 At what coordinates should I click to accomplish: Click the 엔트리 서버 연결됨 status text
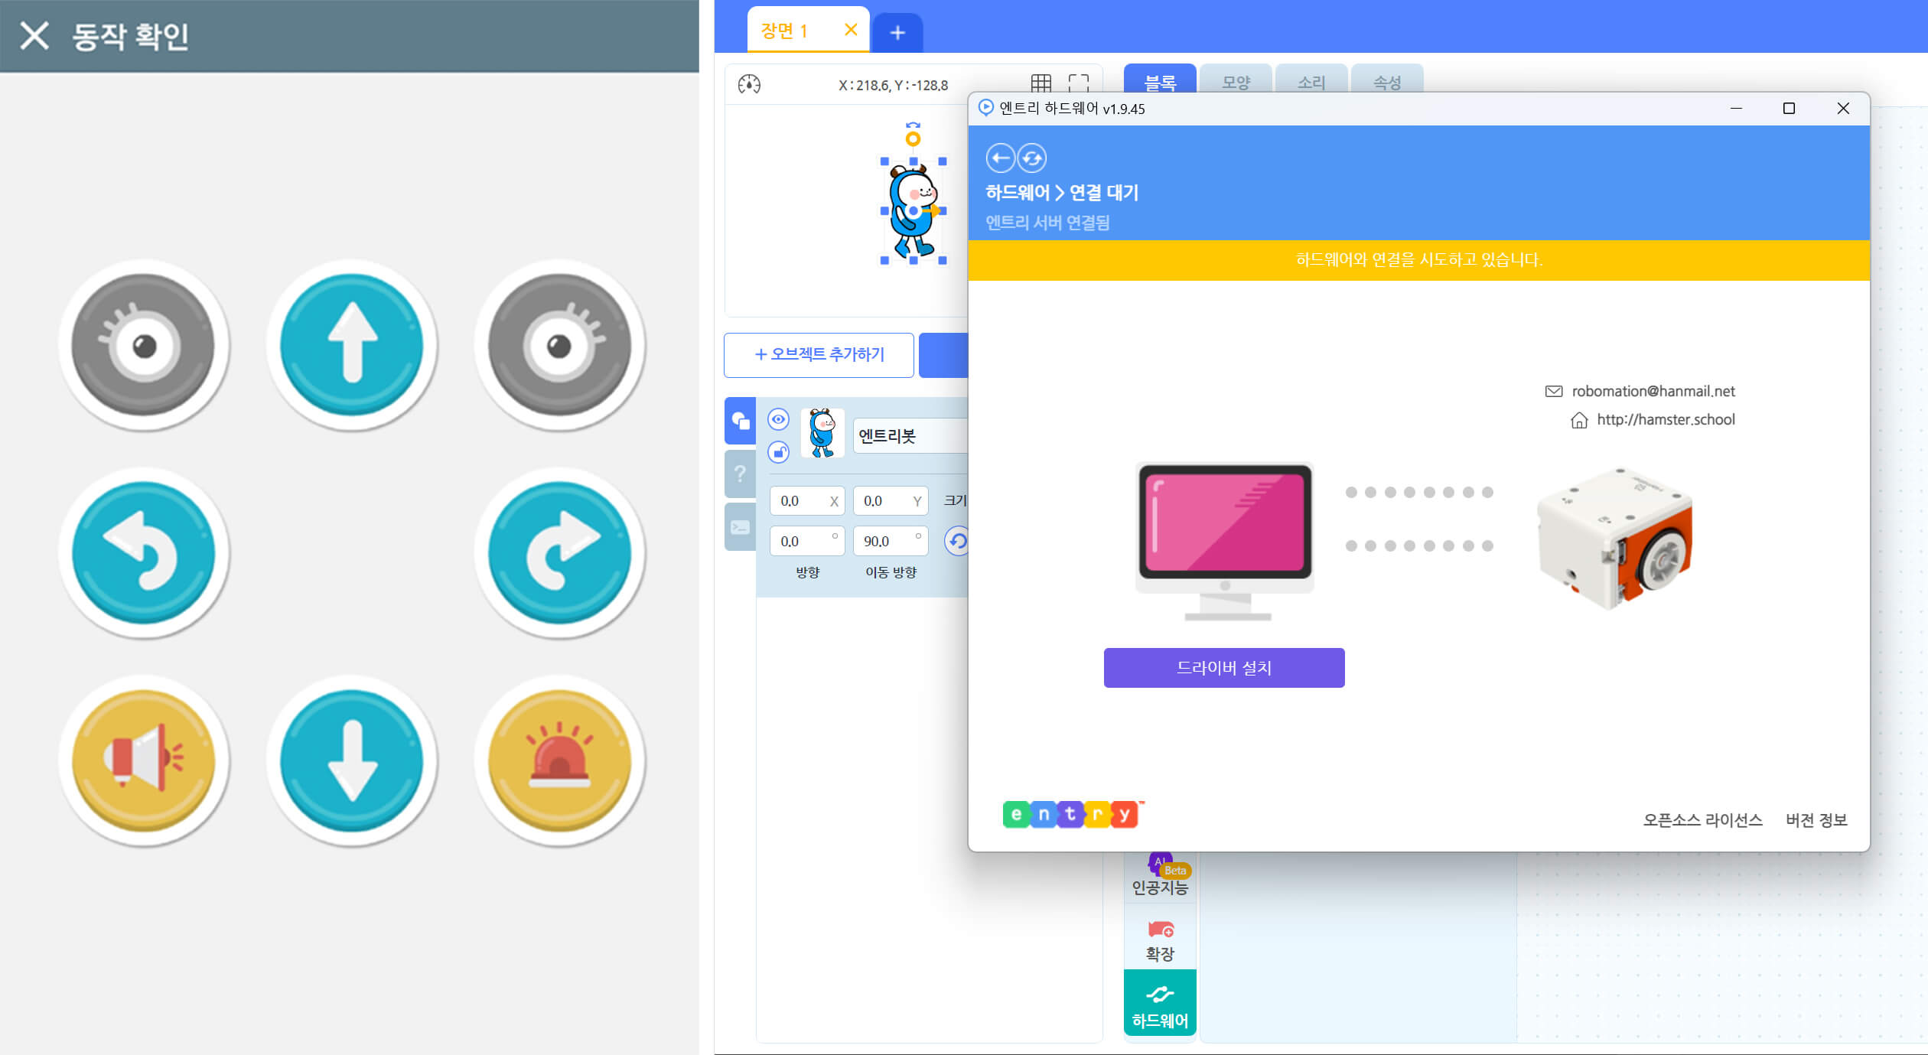(x=1047, y=223)
